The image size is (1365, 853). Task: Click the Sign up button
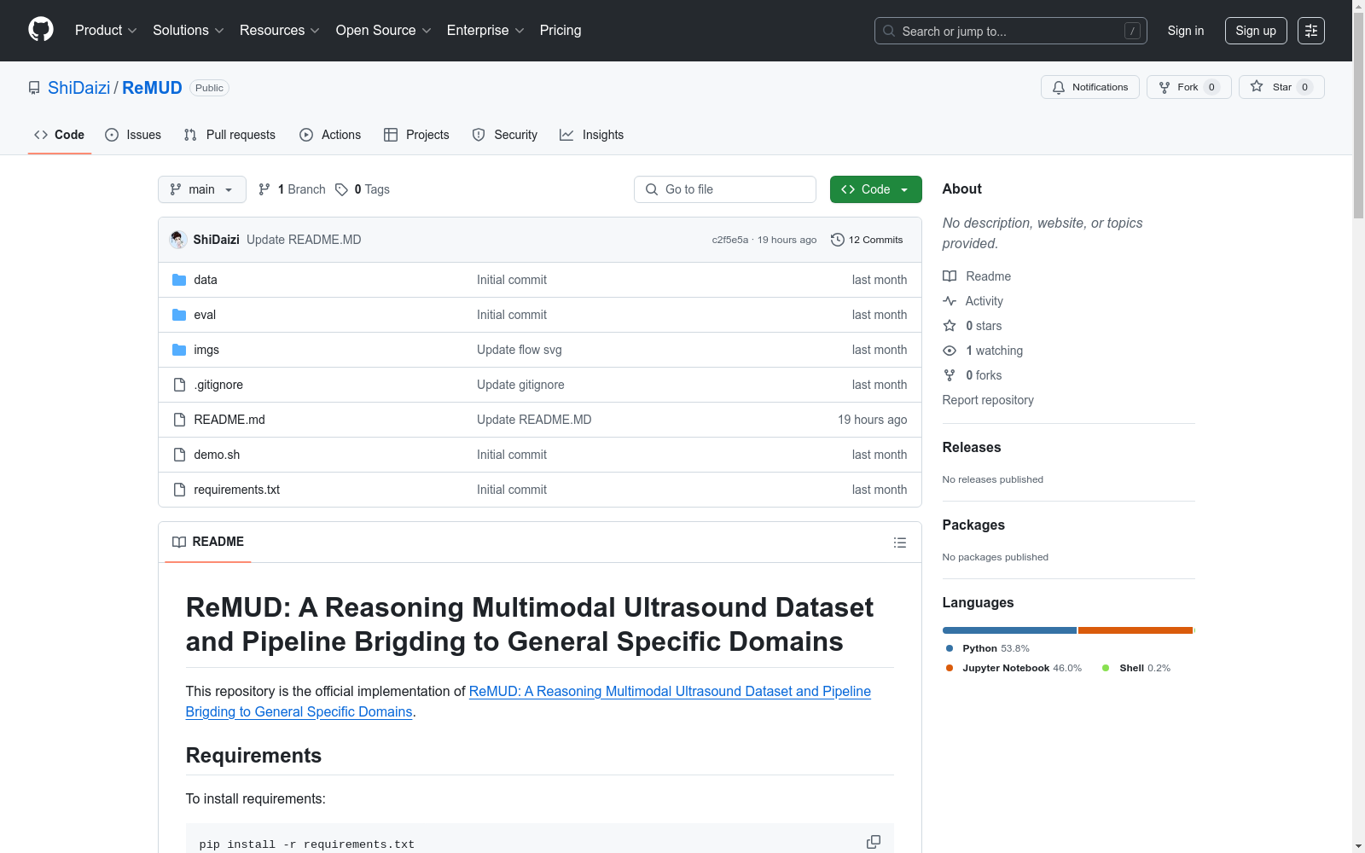coord(1255,31)
